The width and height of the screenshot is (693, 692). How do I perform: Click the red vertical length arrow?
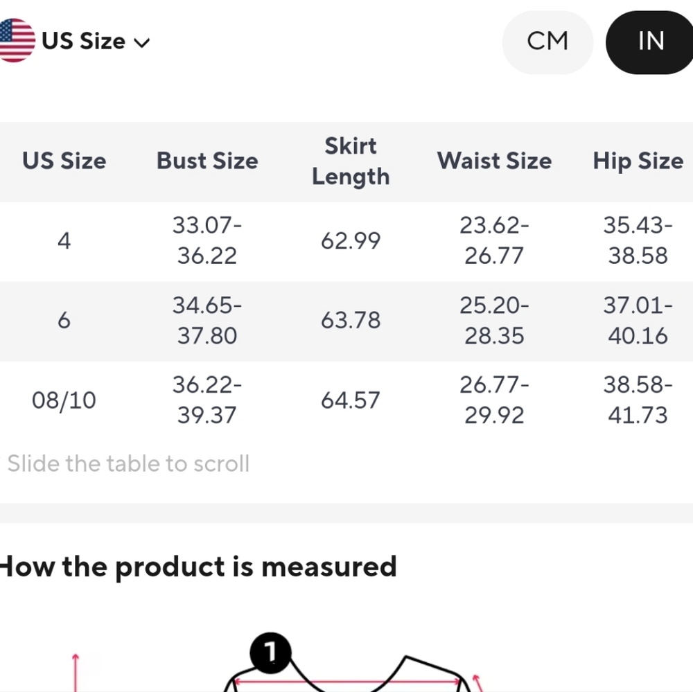[76, 672]
